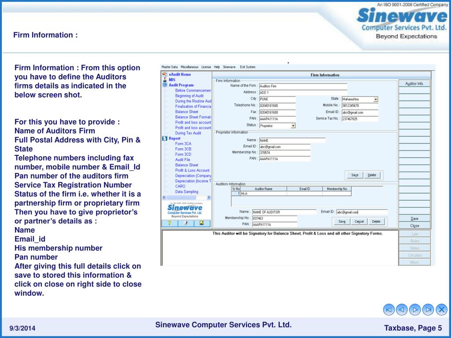Go to previous slide navigation button
The image size is (451, 338).
pos(402,309)
